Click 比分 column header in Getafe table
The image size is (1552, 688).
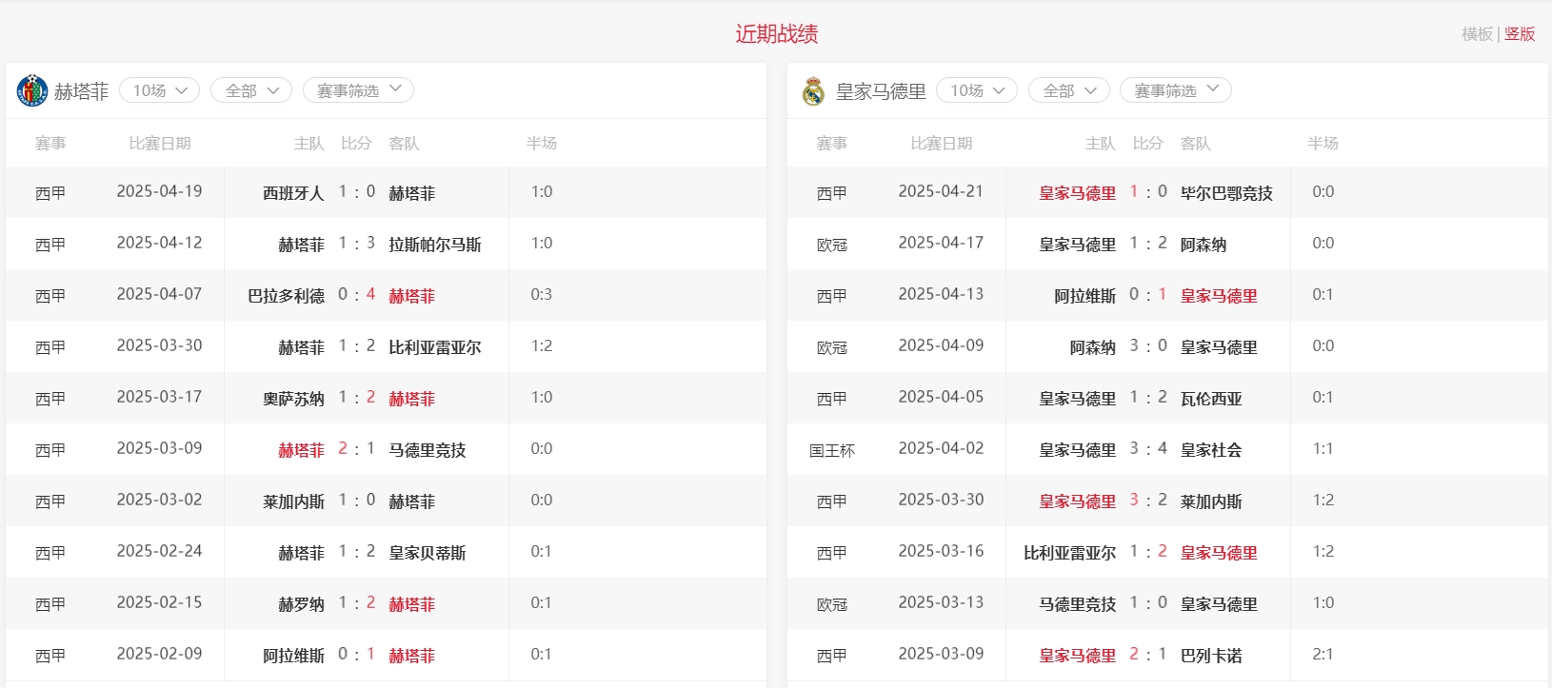(356, 143)
